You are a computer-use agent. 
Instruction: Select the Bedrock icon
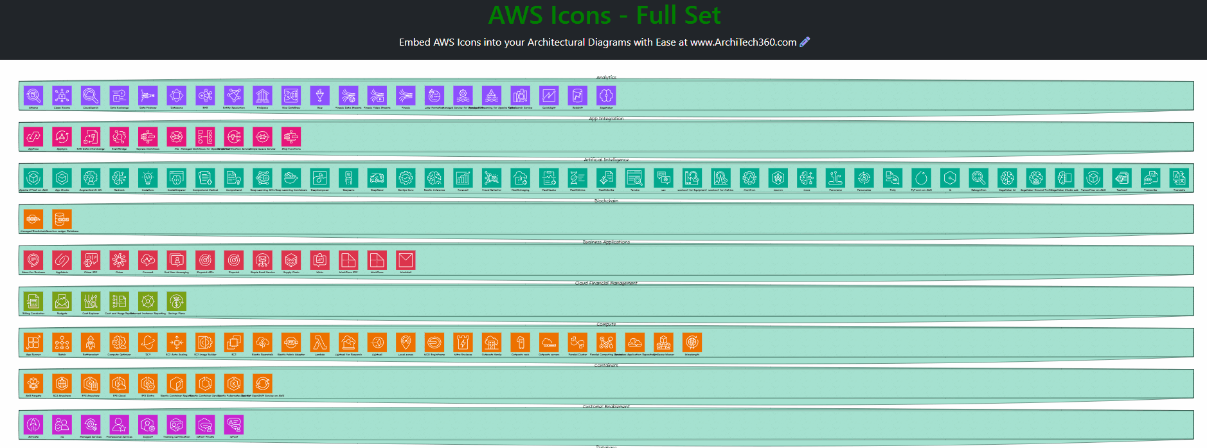click(119, 178)
